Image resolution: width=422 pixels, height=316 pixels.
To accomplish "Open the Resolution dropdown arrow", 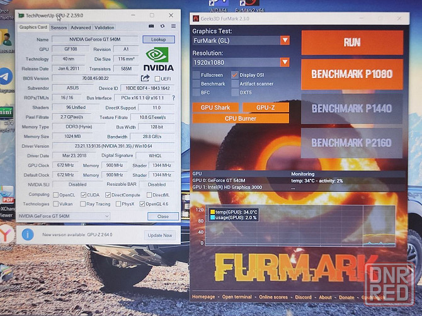I will coord(285,62).
